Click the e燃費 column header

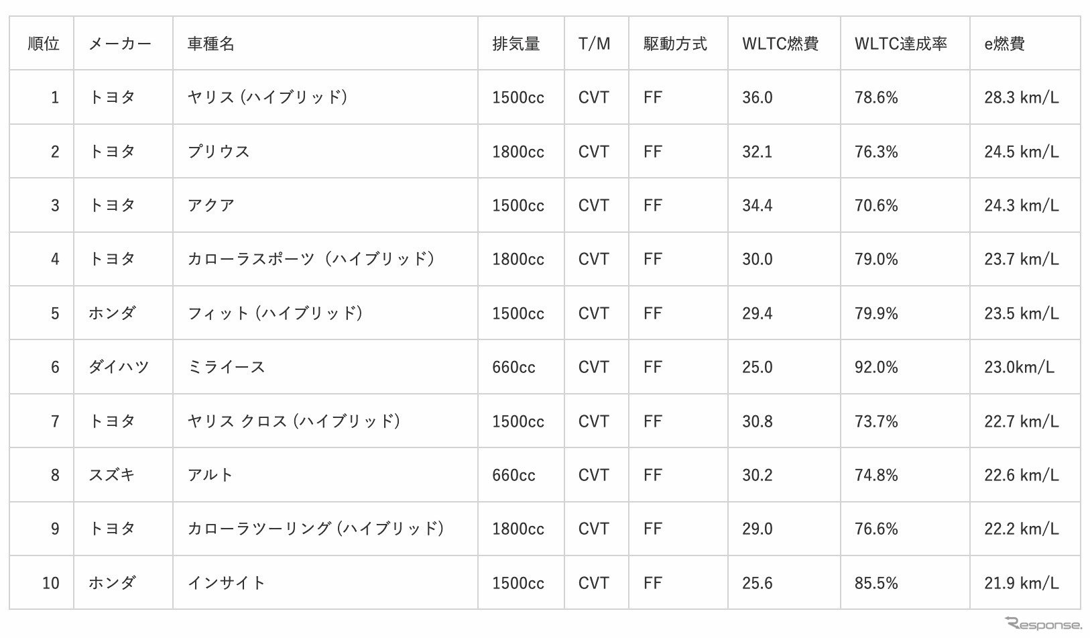click(x=1004, y=44)
